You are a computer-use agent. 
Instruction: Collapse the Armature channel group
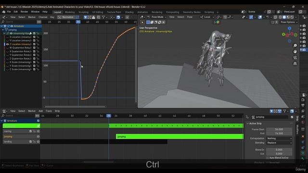point(2,26)
